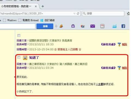Click the text 原來如此.

click(22, 77)
